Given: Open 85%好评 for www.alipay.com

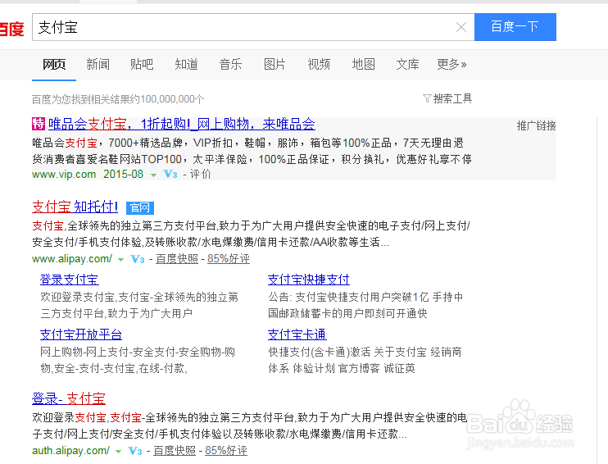Looking at the screenshot, I should pos(229,259).
